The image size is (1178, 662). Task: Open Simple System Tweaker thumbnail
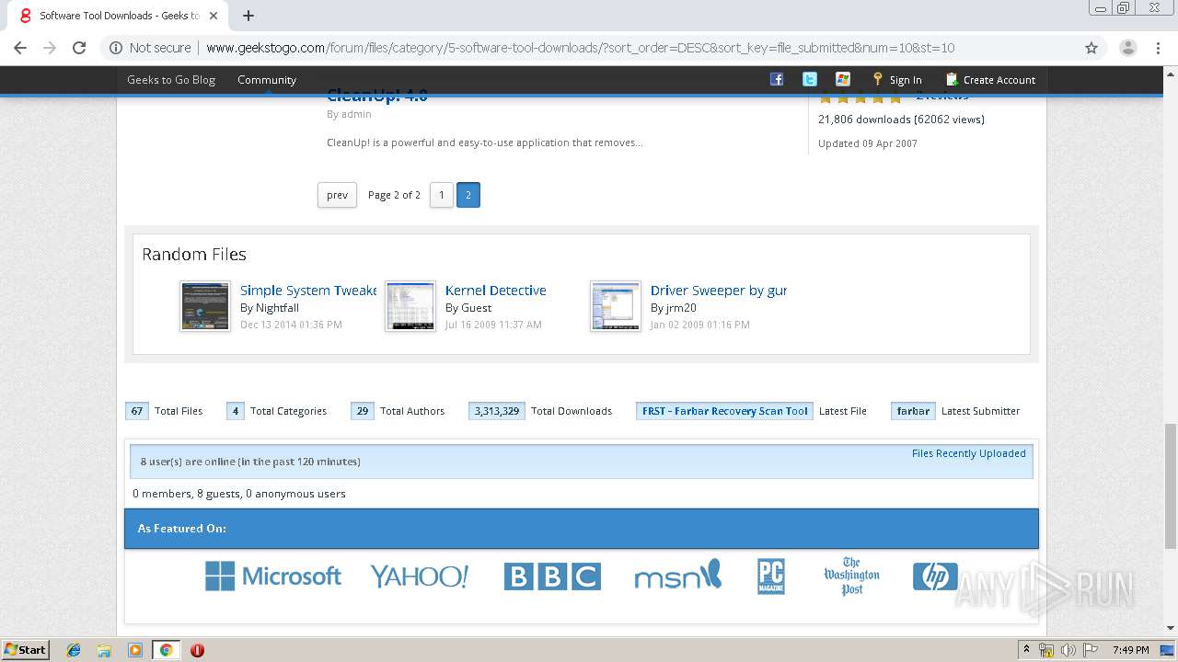205,306
